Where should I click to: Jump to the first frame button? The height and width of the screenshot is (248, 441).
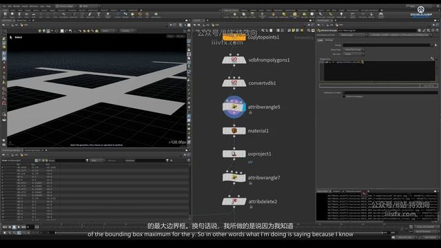tap(5, 227)
